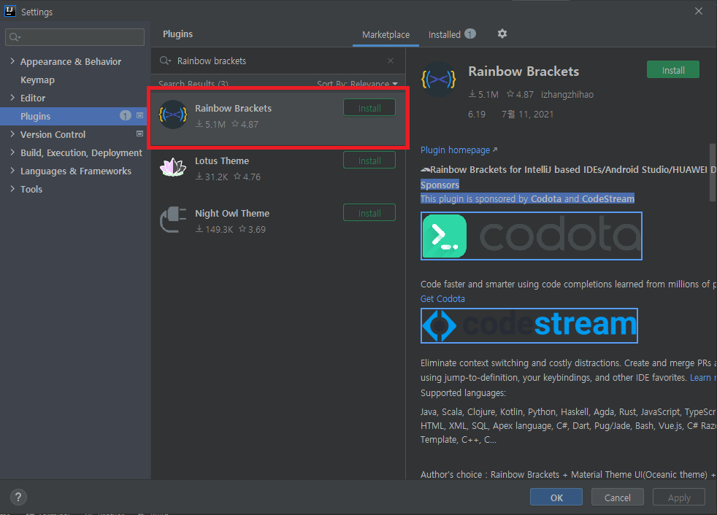The width and height of the screenshot is (717, 515).
Task: Close the Settings window
Action: click(699, 11)
